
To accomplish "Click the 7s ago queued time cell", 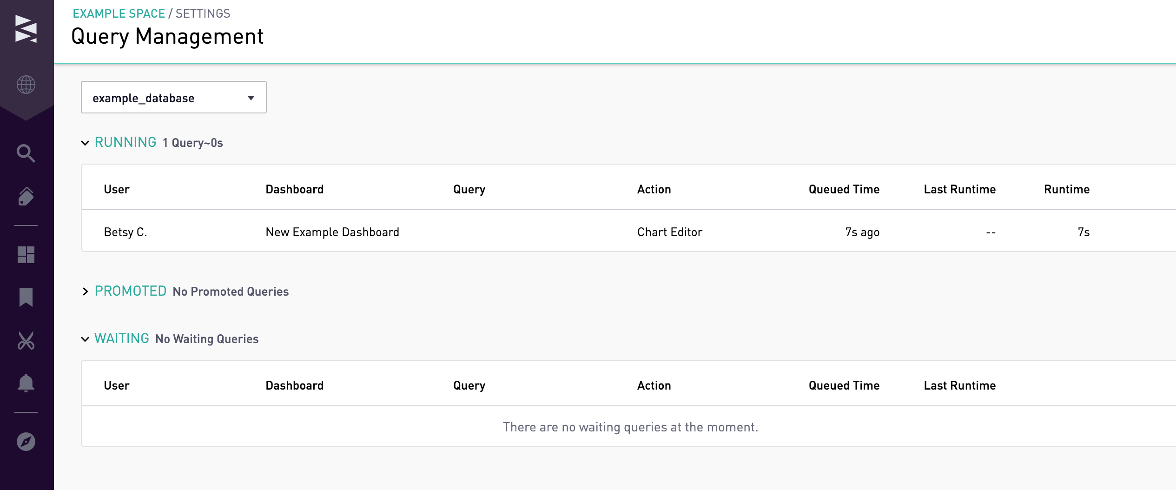I will (x=862, y=232).
